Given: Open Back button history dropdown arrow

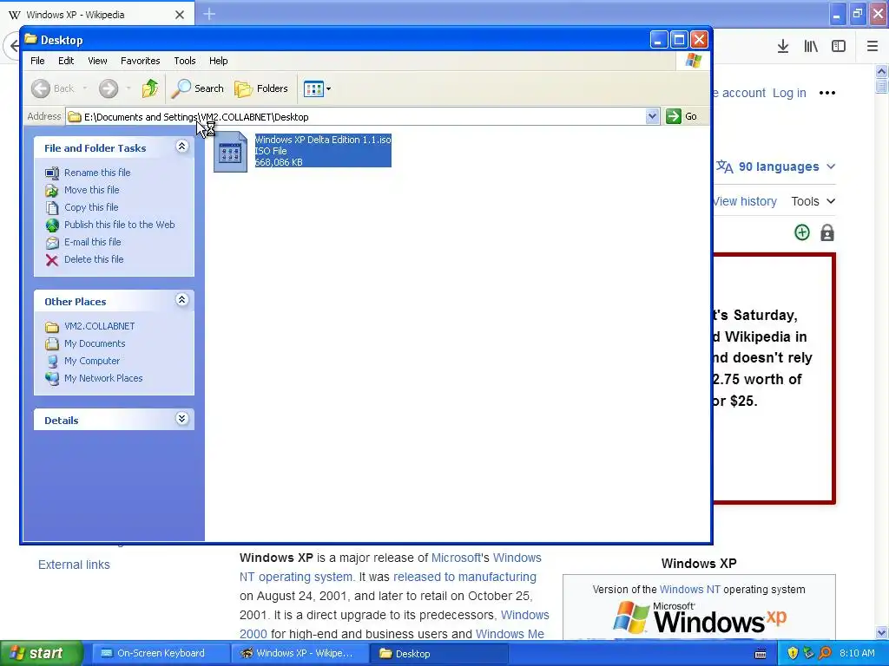Looking at the screenshot, I should [85, 88].
